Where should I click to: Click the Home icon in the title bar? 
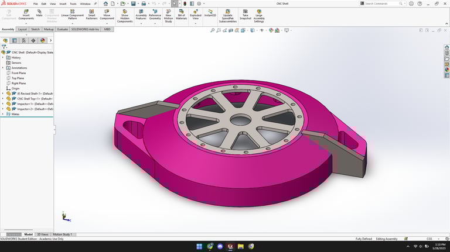pos(105,4)
